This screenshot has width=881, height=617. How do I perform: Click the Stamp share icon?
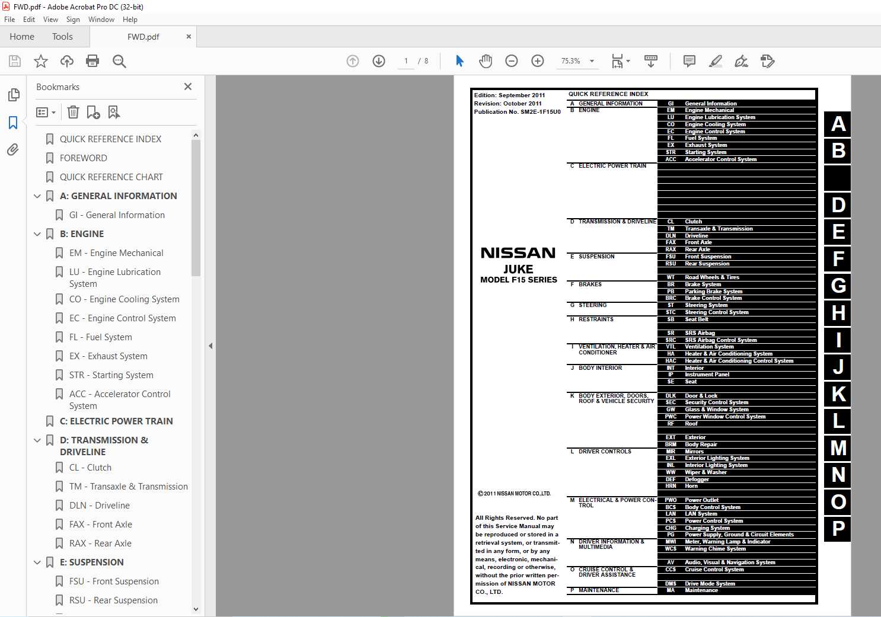point(768,61)
